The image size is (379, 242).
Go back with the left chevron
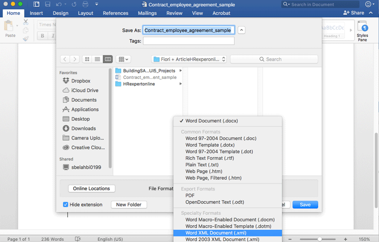(65, 59)
